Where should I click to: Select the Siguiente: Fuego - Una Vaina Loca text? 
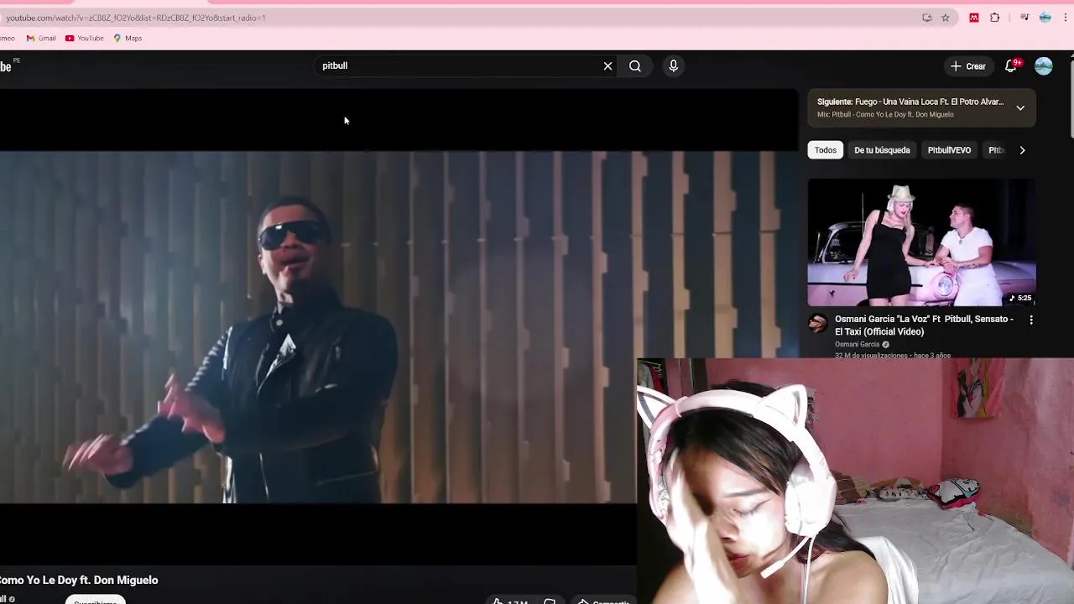910,102
